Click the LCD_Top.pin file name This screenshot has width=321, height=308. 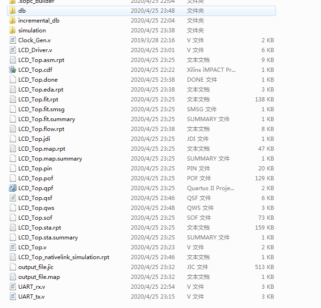click(x=35, y=168)
